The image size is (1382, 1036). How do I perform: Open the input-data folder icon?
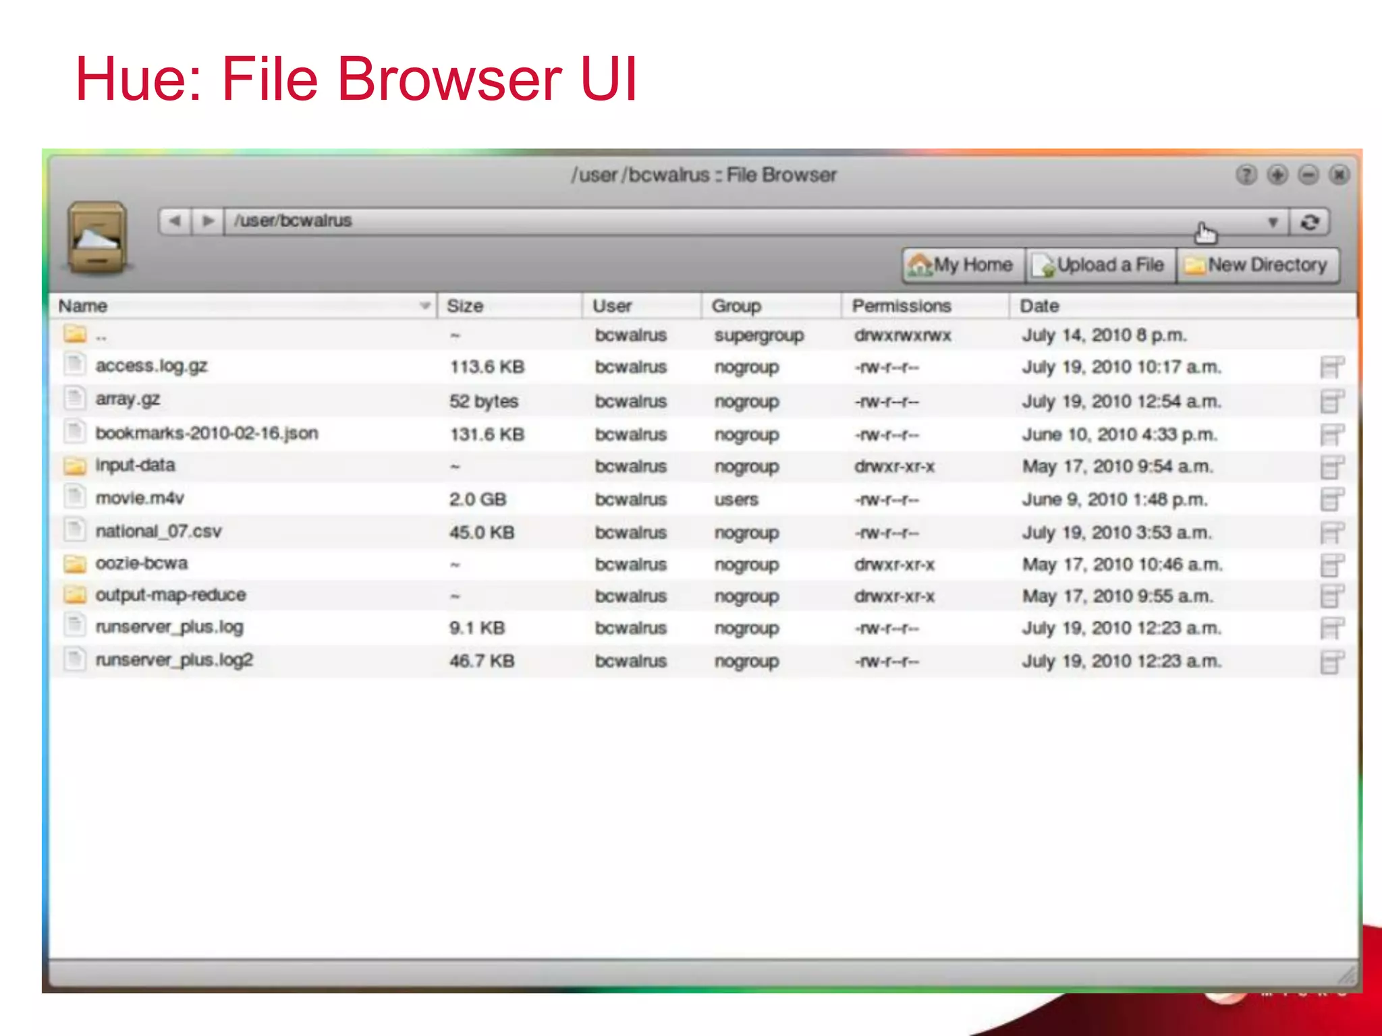[x=75, y=465]
